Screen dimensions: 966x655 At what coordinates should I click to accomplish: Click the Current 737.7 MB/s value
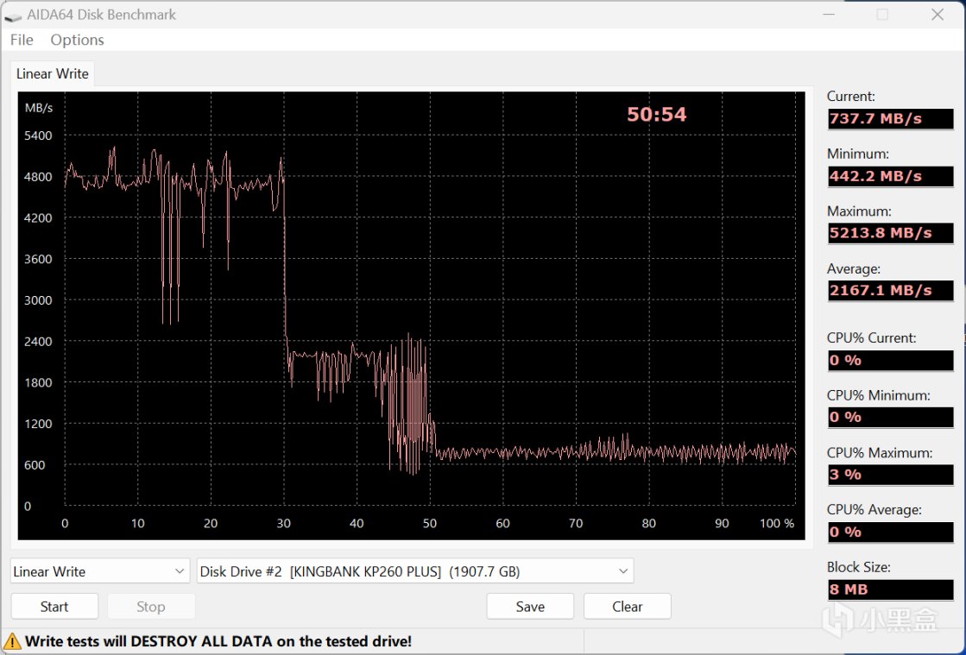coord(890,119)
